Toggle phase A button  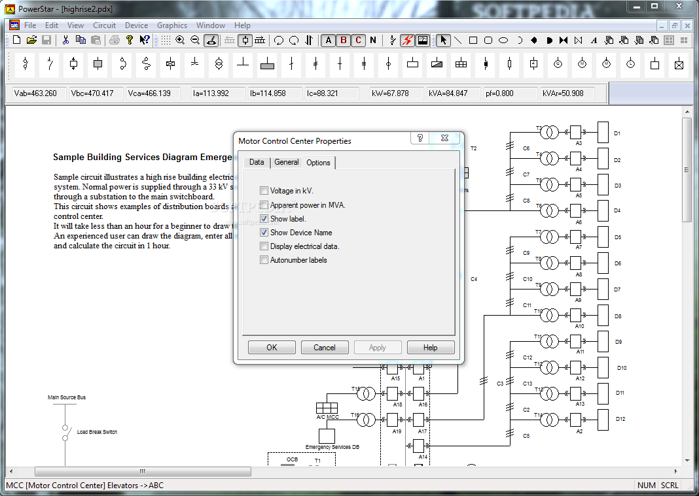coord(329,41)
